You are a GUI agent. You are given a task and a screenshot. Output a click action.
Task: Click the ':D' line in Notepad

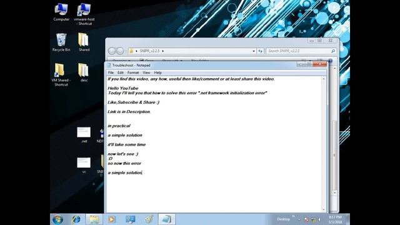pos(110,159)
